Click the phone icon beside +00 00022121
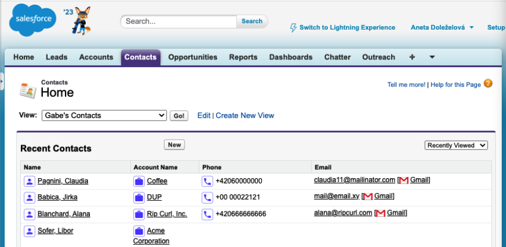506x247 pixels. pos(207,197)
